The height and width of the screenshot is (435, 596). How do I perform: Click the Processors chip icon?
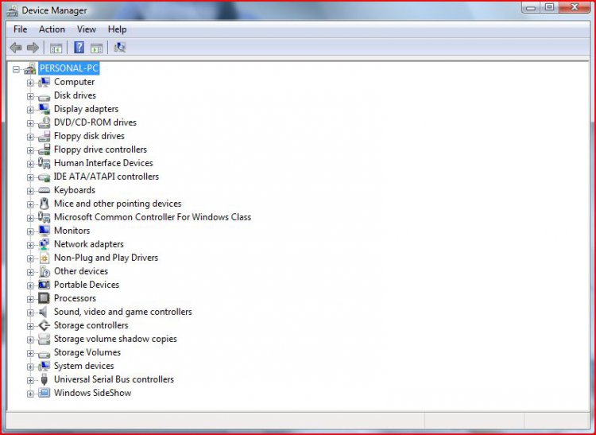44,298
